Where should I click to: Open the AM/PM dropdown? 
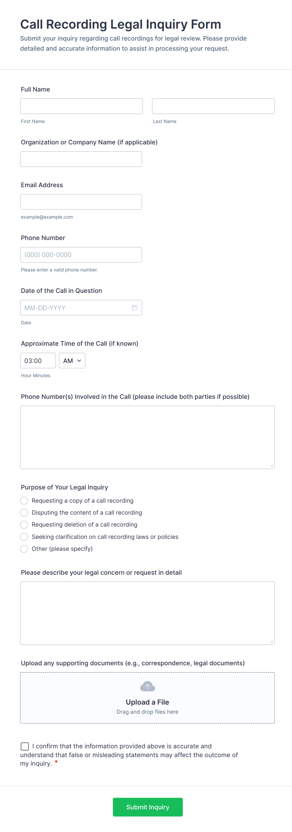[x=72, y=360]
